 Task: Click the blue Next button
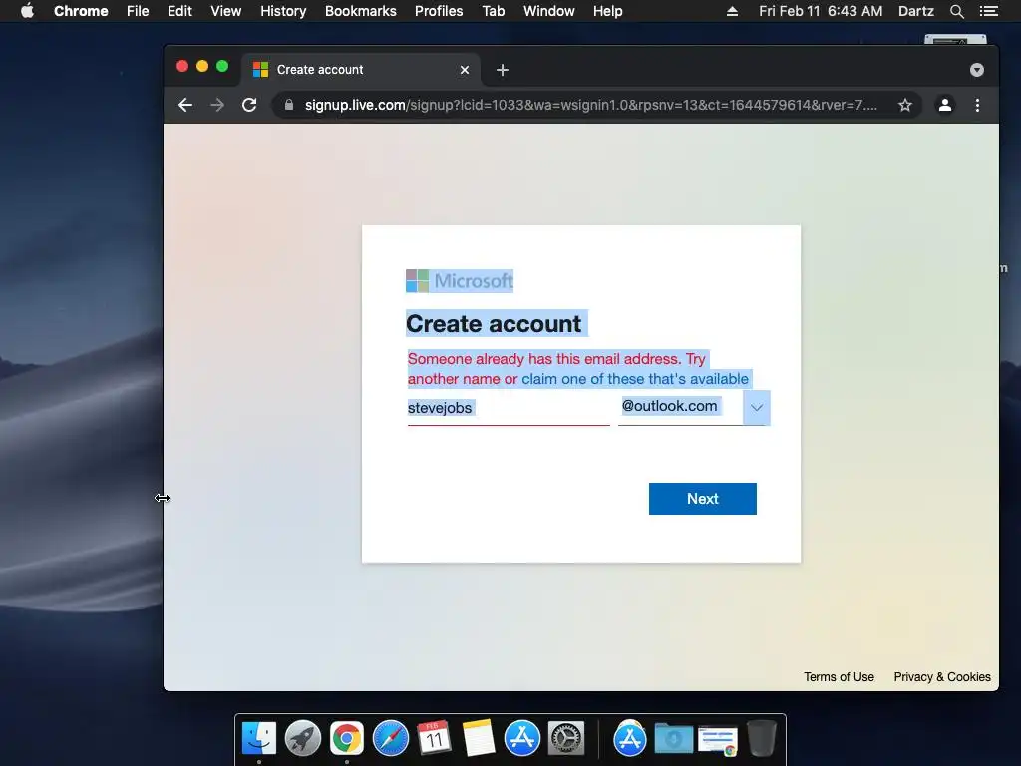(x=703, y=499)
